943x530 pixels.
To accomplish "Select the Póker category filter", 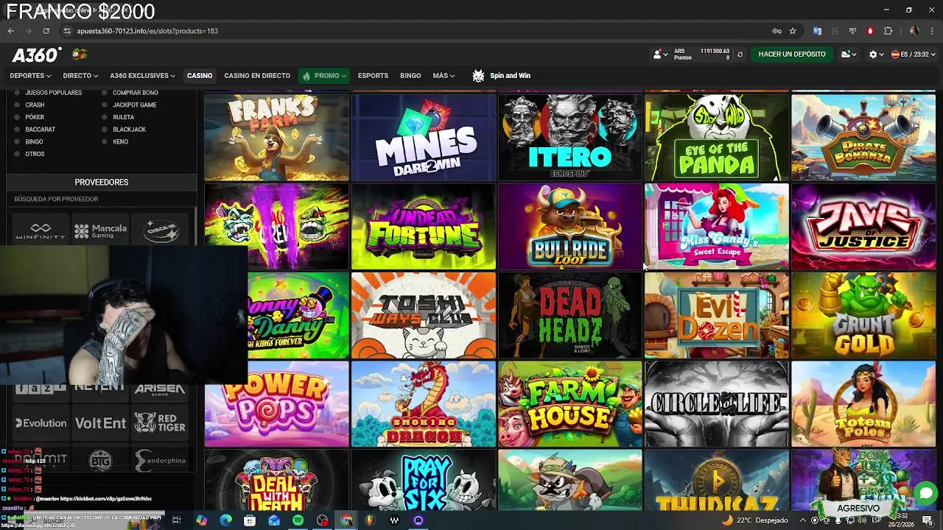I will pos(30,117).
